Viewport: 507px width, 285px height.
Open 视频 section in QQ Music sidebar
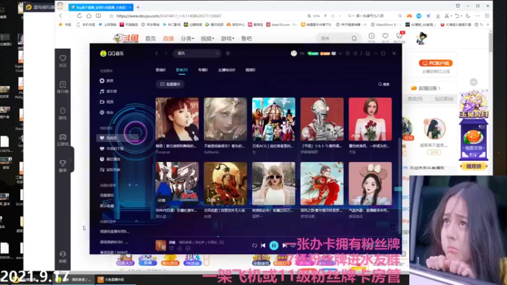(x=106, y=102)
